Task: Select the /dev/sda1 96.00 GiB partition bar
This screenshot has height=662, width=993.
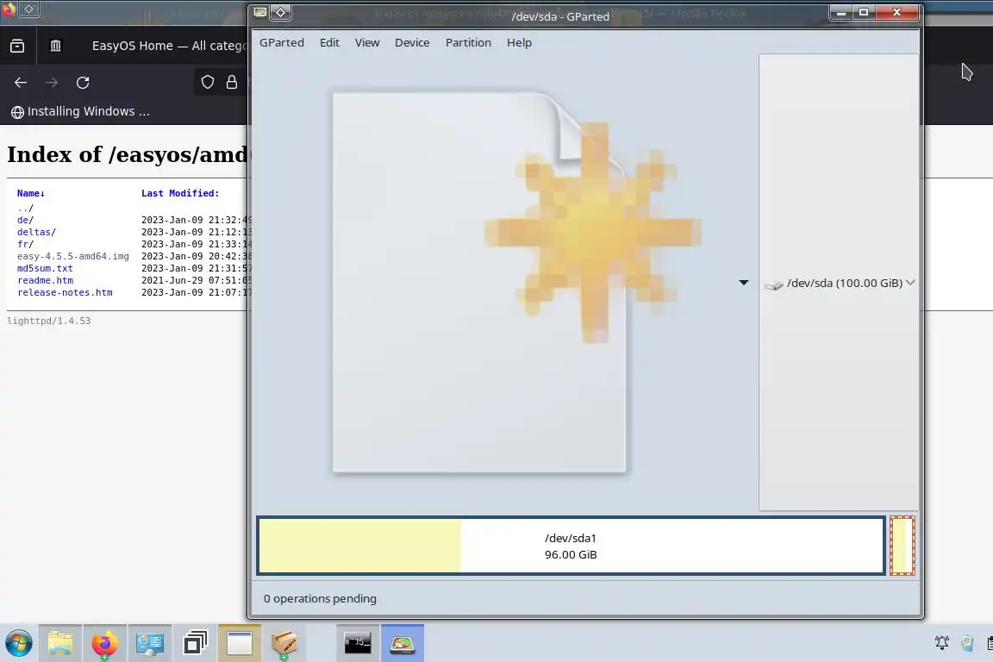Action: [571, 546]
